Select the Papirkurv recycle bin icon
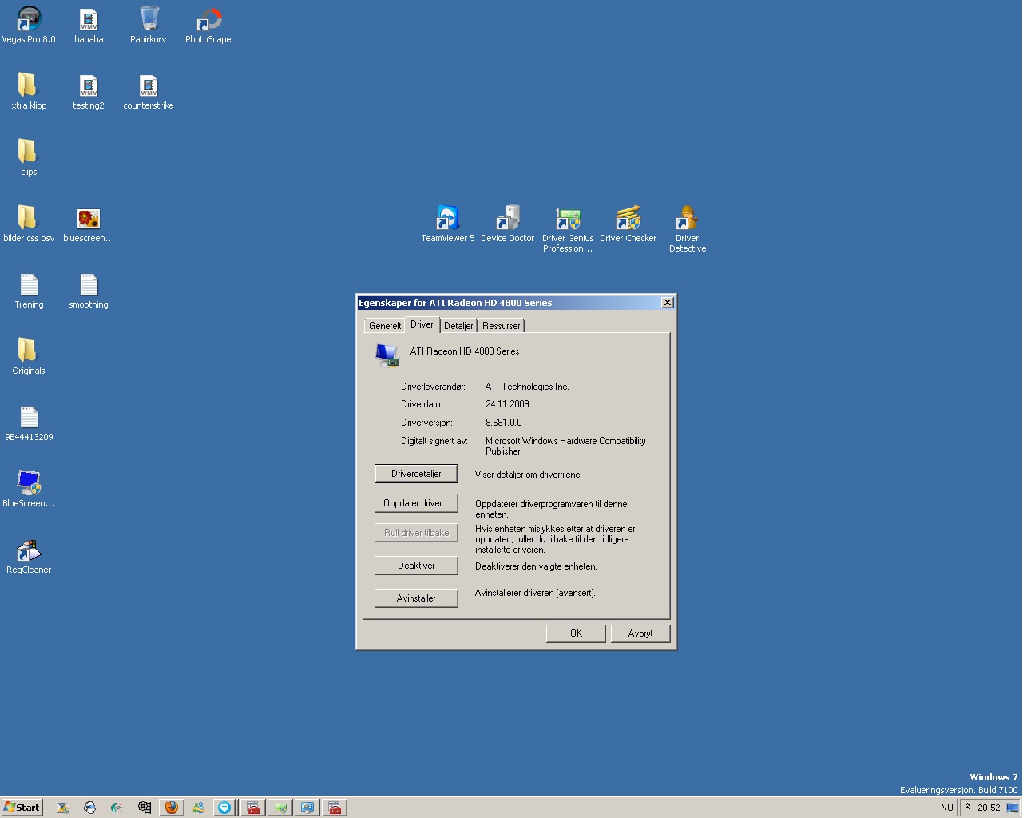 point(149,25)
